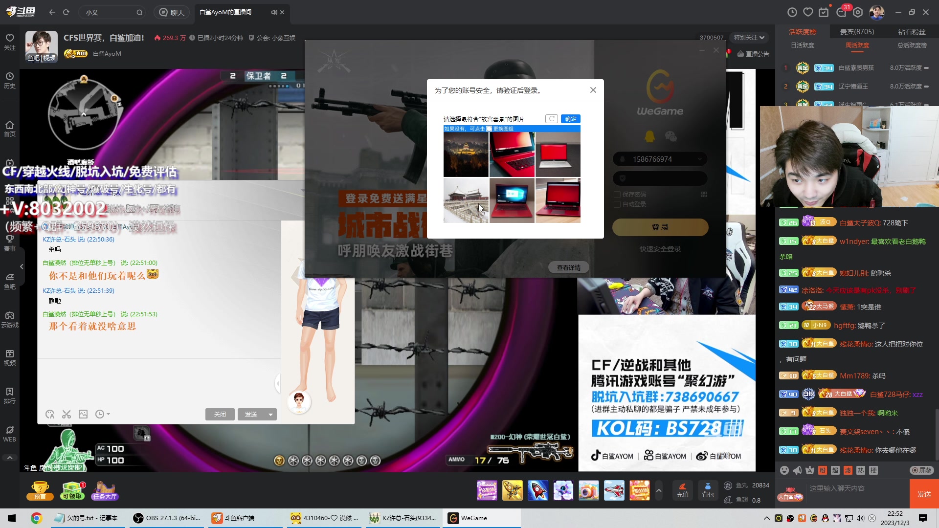Select 日活跃度 sub-tab
Viewport: 939px width, 528px height.
[803, 45]
